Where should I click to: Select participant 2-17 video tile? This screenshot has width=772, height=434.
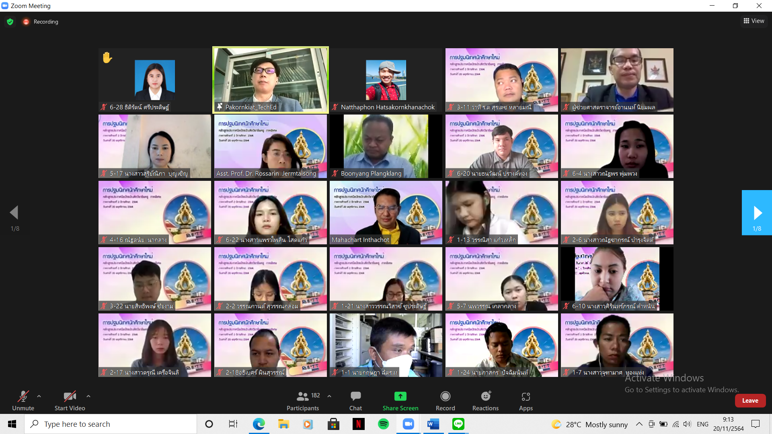155,345
